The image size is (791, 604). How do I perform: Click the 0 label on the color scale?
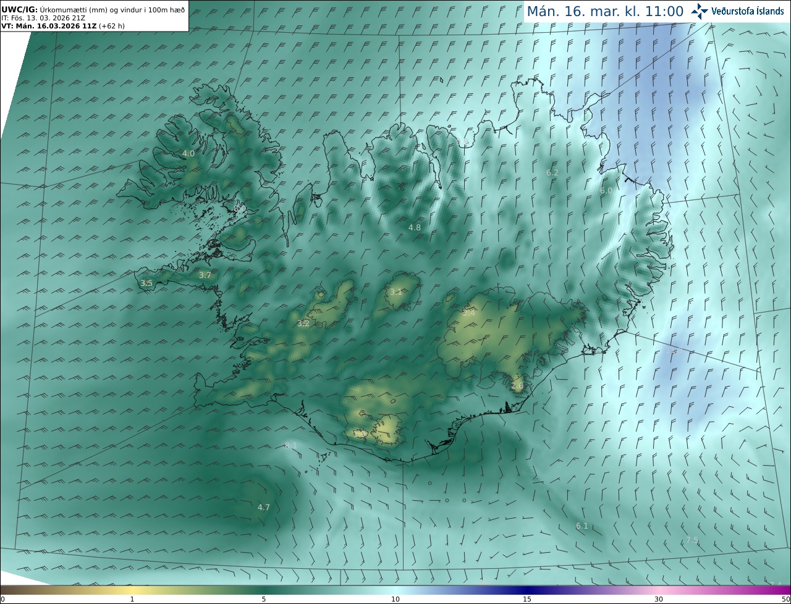(x=2, y=599)
